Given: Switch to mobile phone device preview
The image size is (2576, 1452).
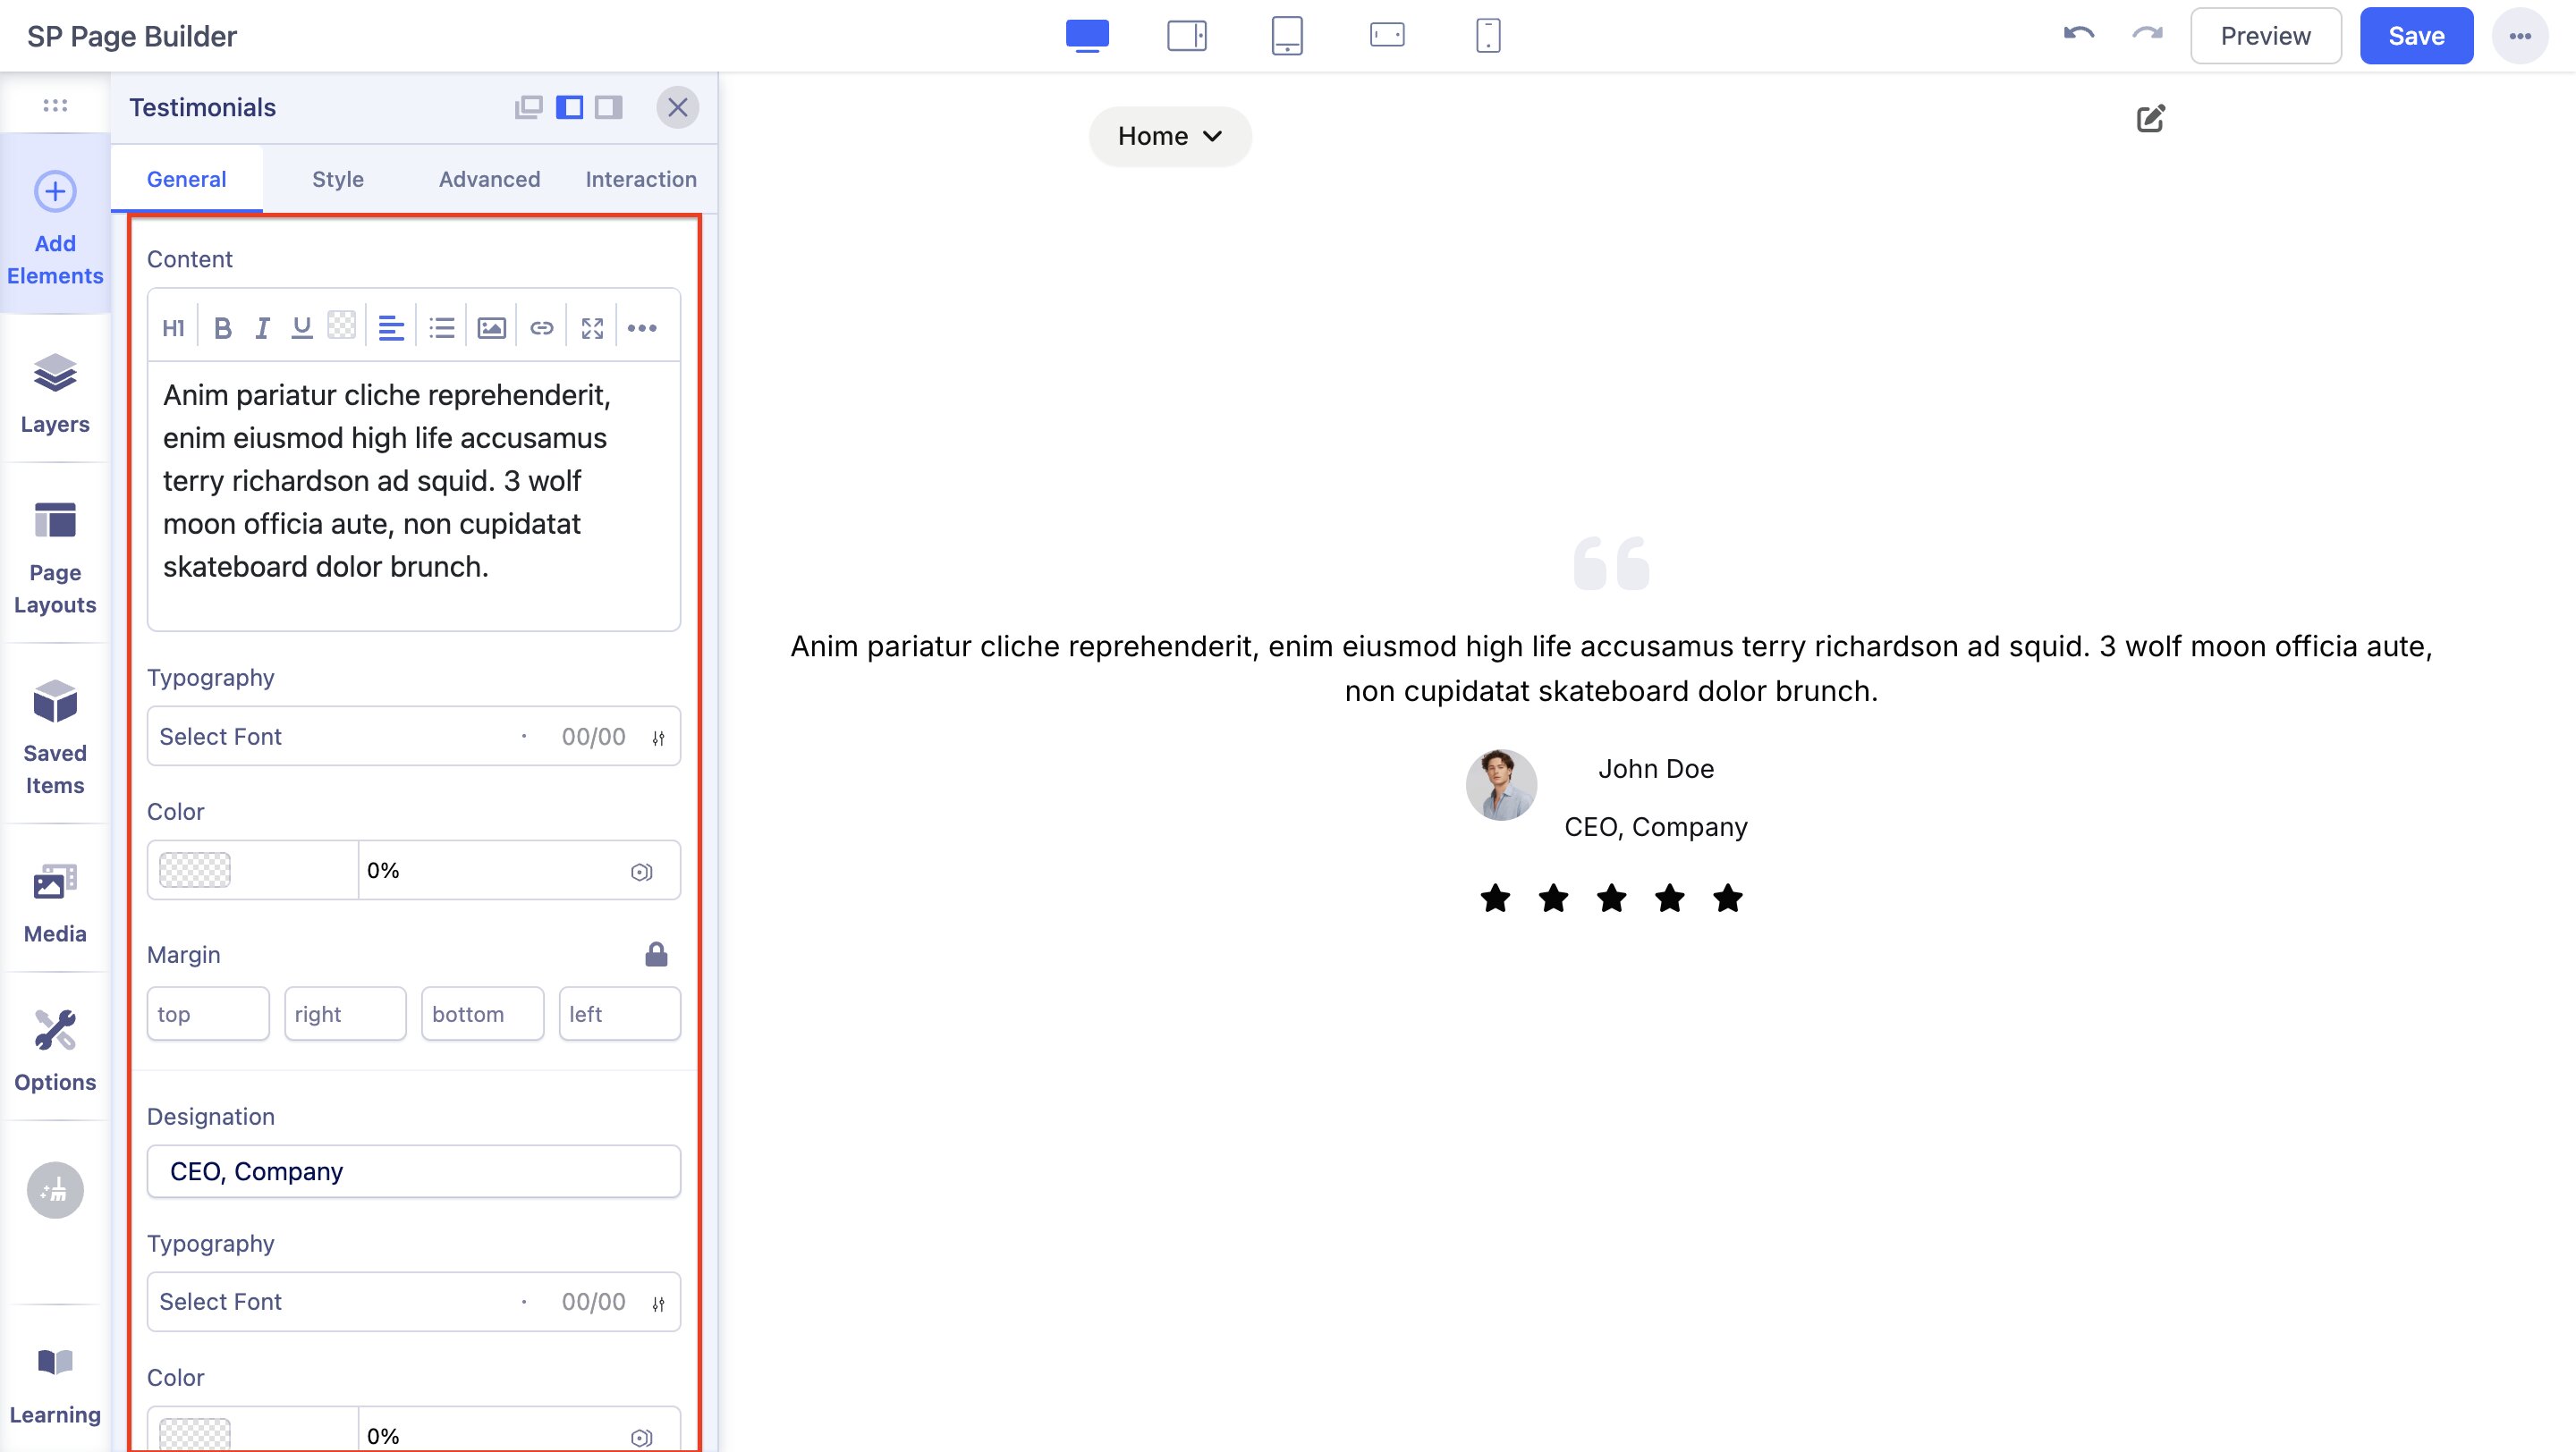Looking at the screenshot, I should (1487, 36).
